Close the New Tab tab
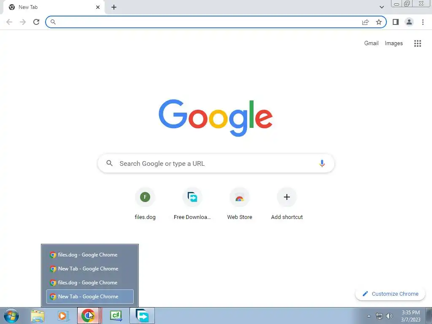The image size is (432, 324). point(98,7)
